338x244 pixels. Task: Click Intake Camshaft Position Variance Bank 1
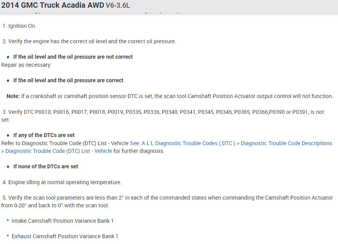(62, 221)
